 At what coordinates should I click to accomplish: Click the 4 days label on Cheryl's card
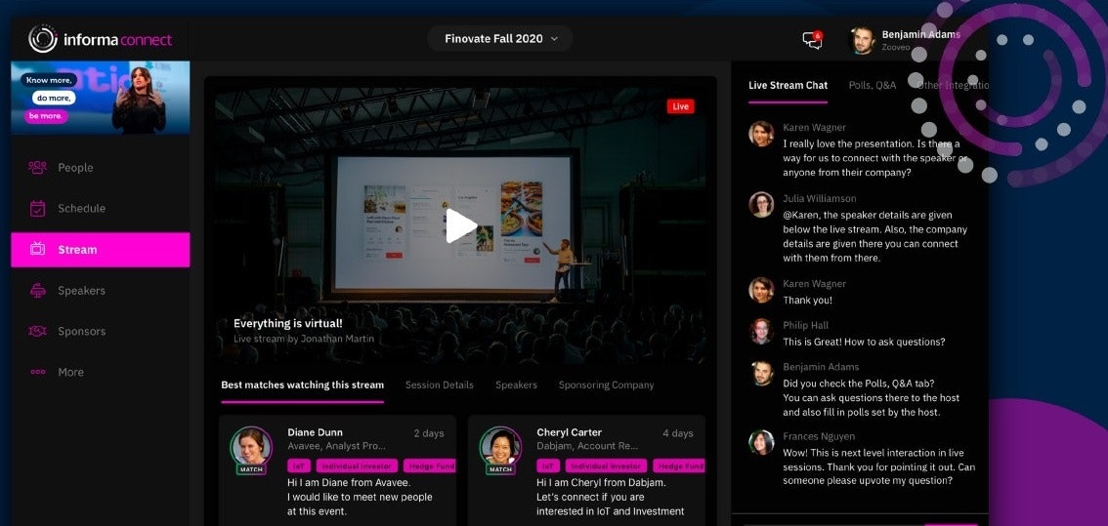tap(678, 432)
